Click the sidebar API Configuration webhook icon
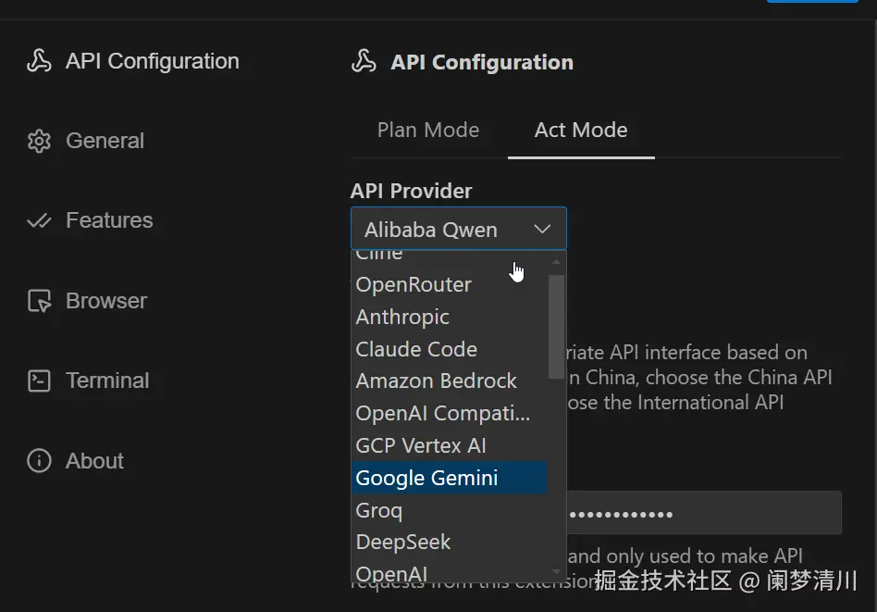Viewport: 877px width, 612px height. pyautogui.click(x=39, y=61)
